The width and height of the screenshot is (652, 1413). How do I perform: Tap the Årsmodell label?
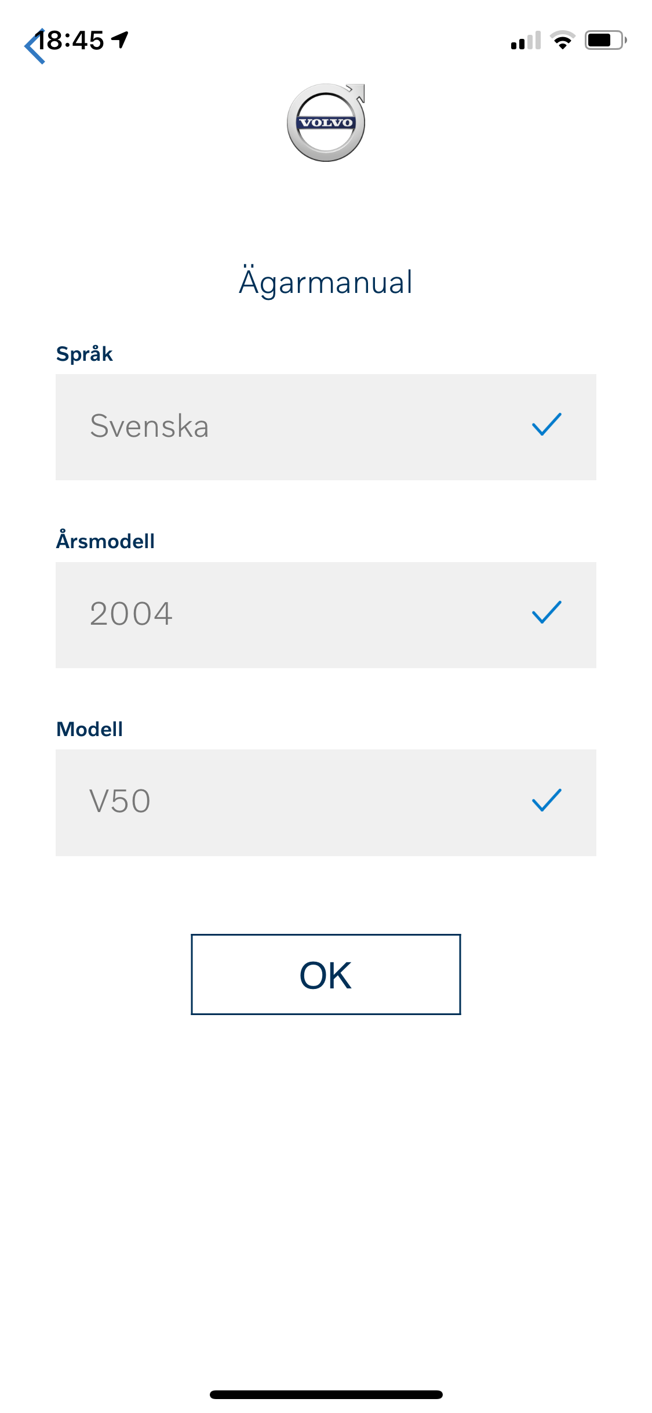105,540
